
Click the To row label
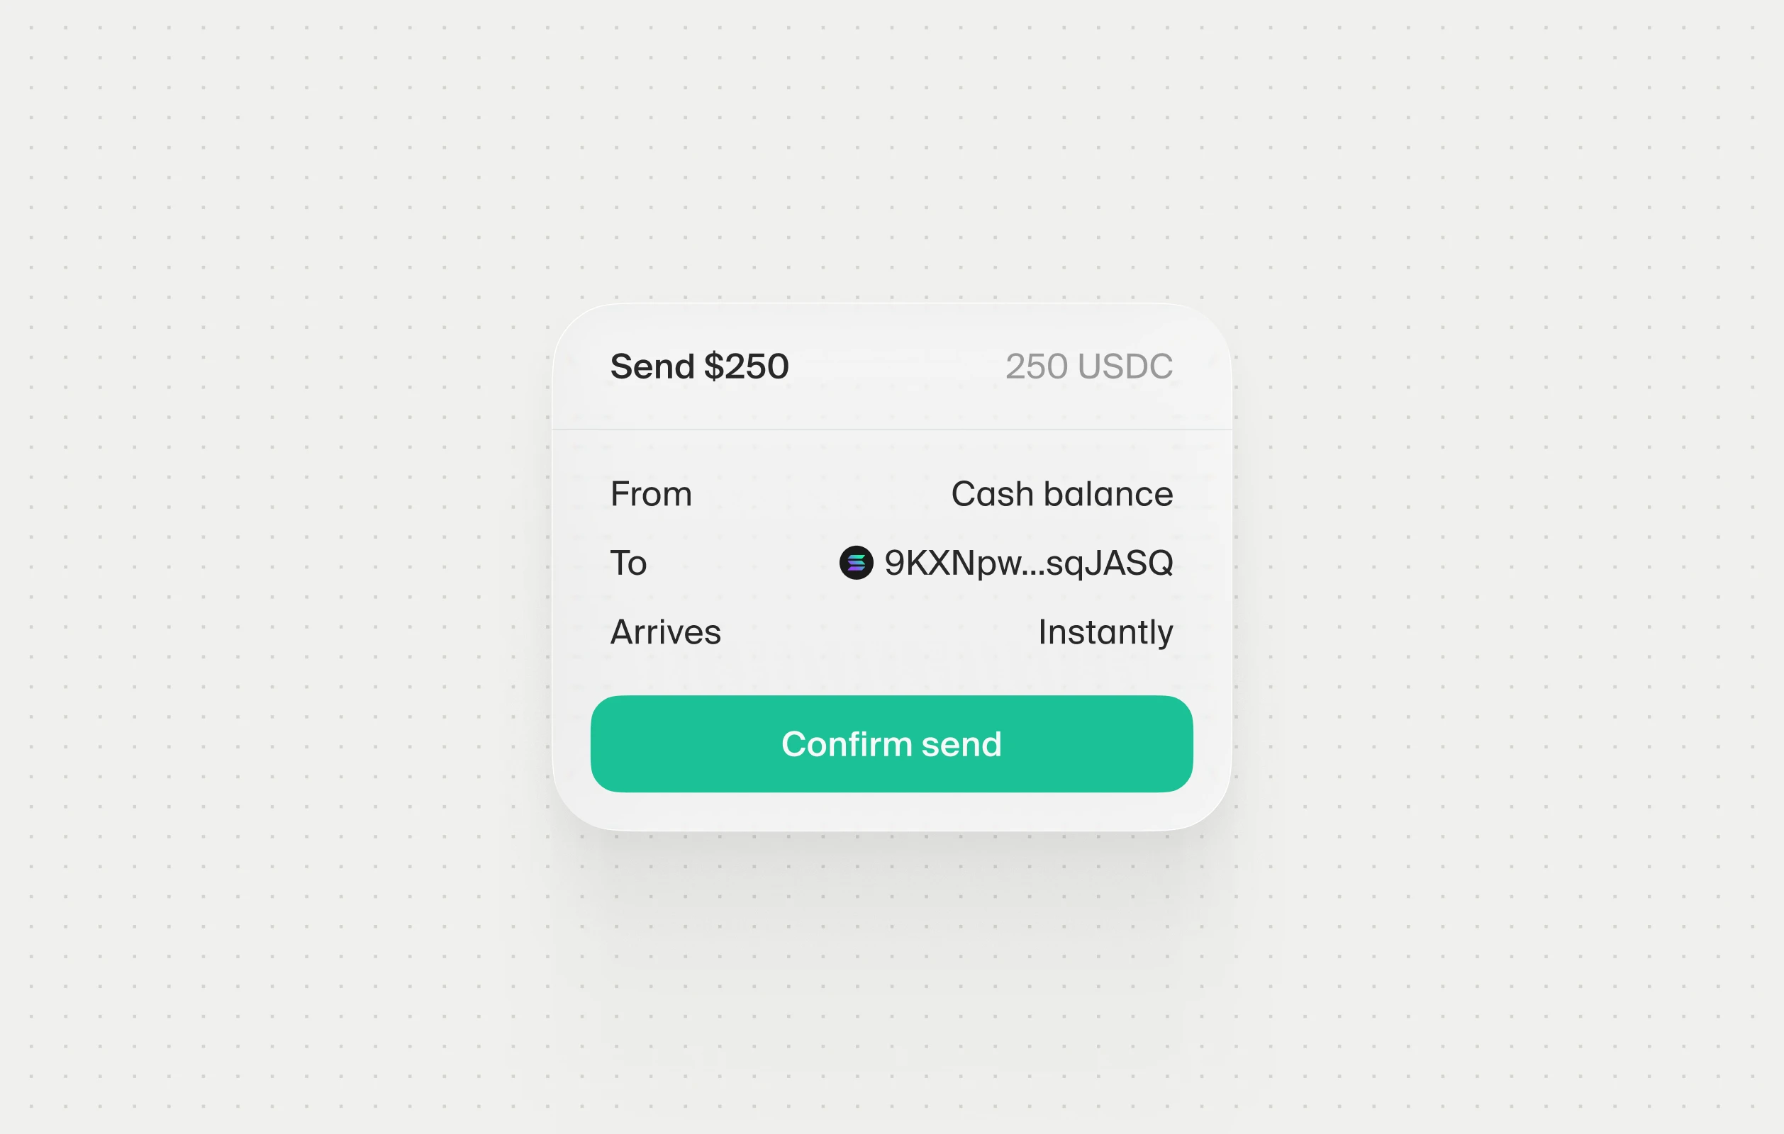[x=628, y=563]
